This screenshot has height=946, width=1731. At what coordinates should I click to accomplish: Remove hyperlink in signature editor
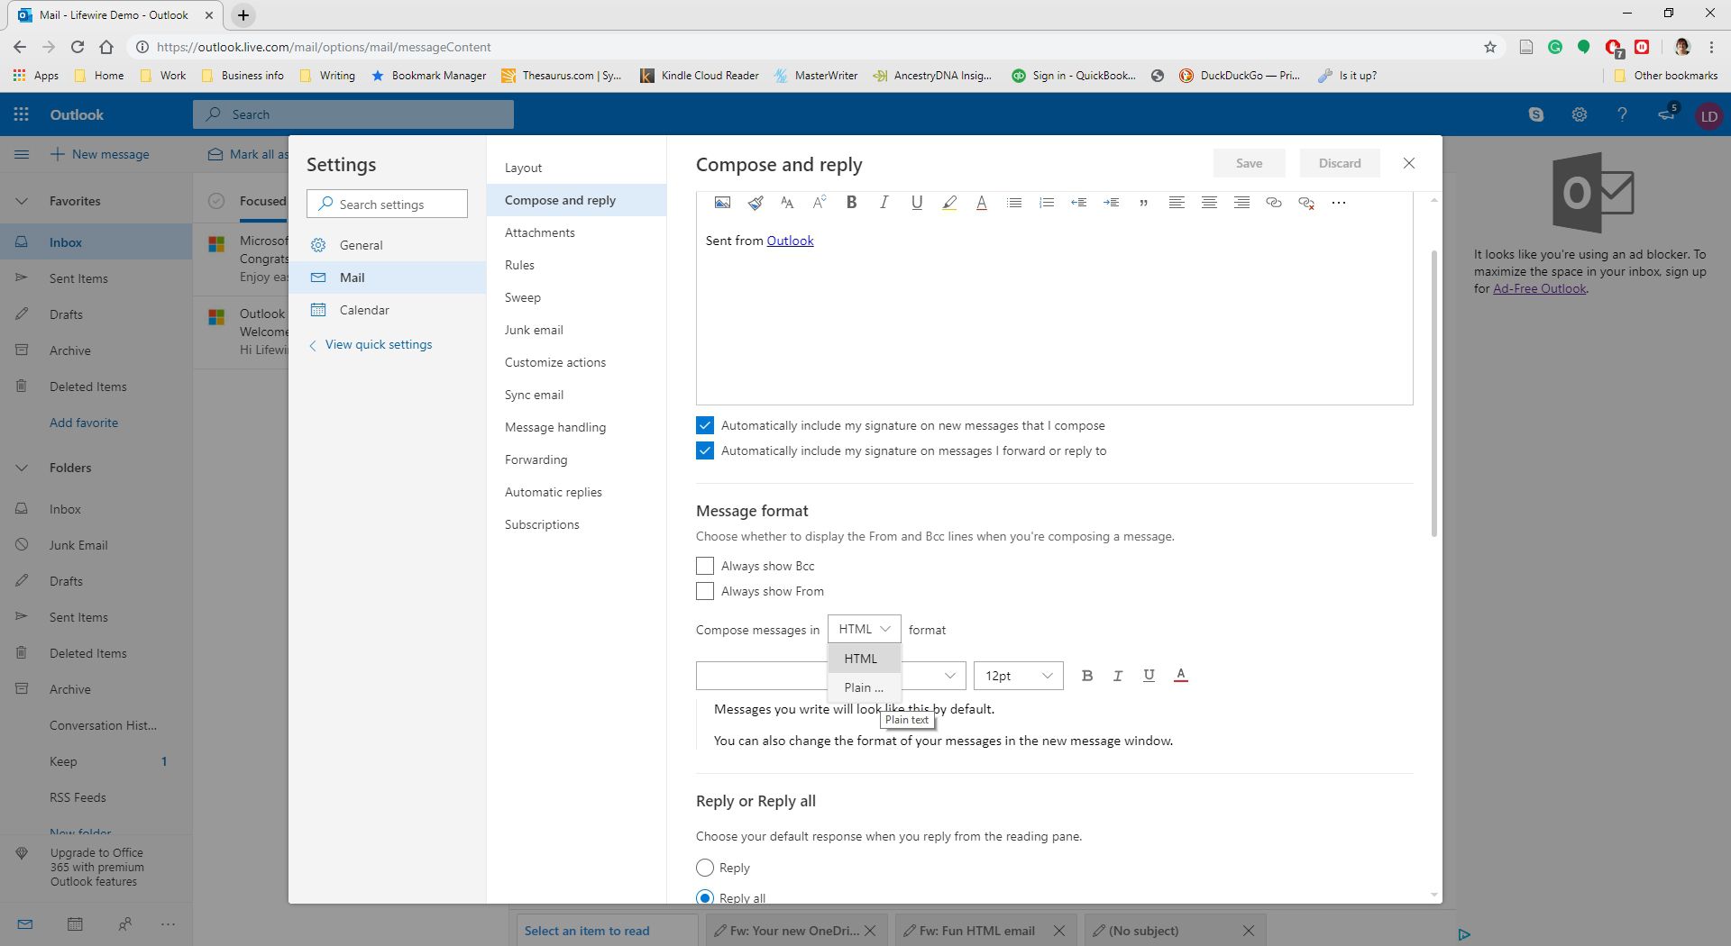tap(1305, 203)
